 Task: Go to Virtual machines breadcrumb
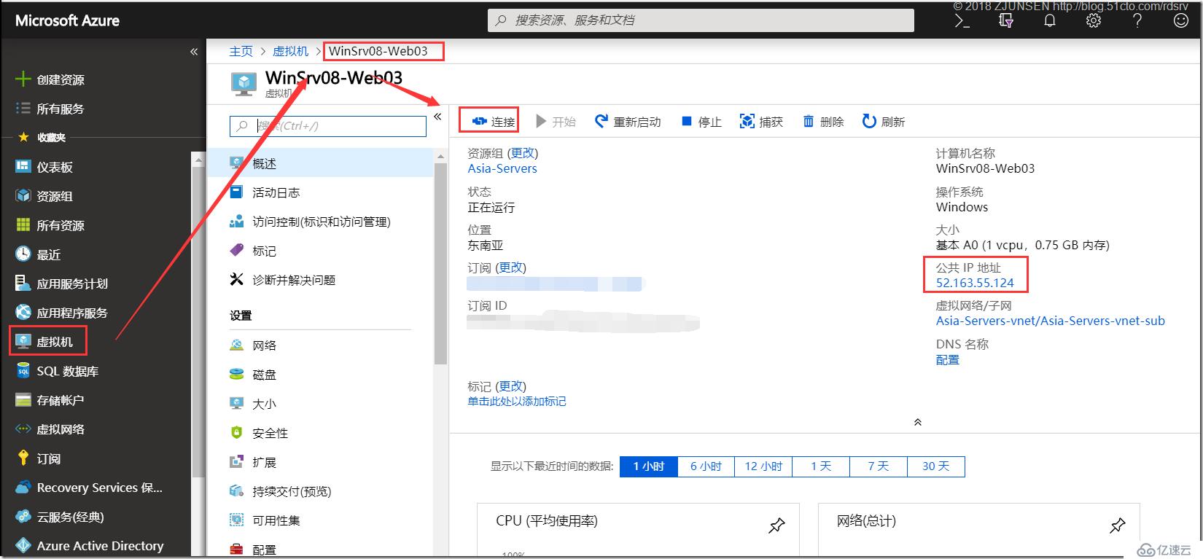[x=291, y=51]
